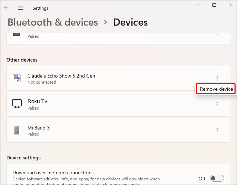Screen dimensions: 237x185
Task: Close the Settings window
Action: pos(230,5)
